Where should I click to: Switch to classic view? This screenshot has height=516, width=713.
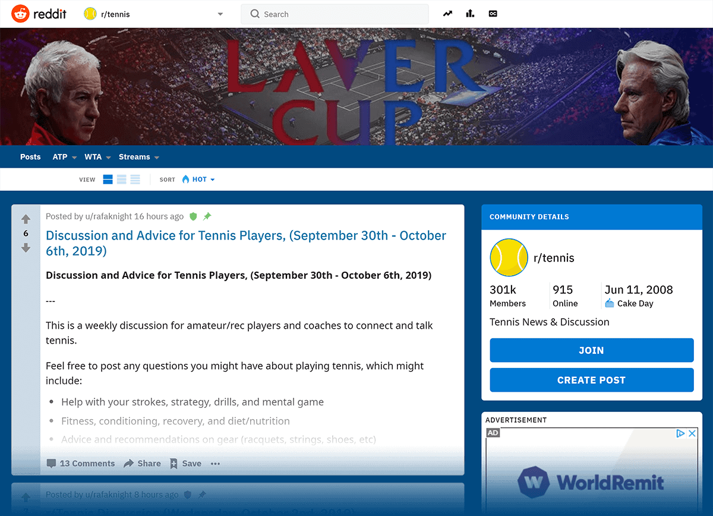pos(121,180)
